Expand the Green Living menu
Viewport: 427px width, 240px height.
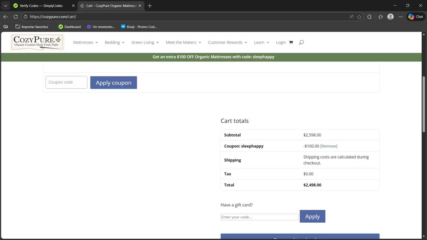tap(145, 42)
